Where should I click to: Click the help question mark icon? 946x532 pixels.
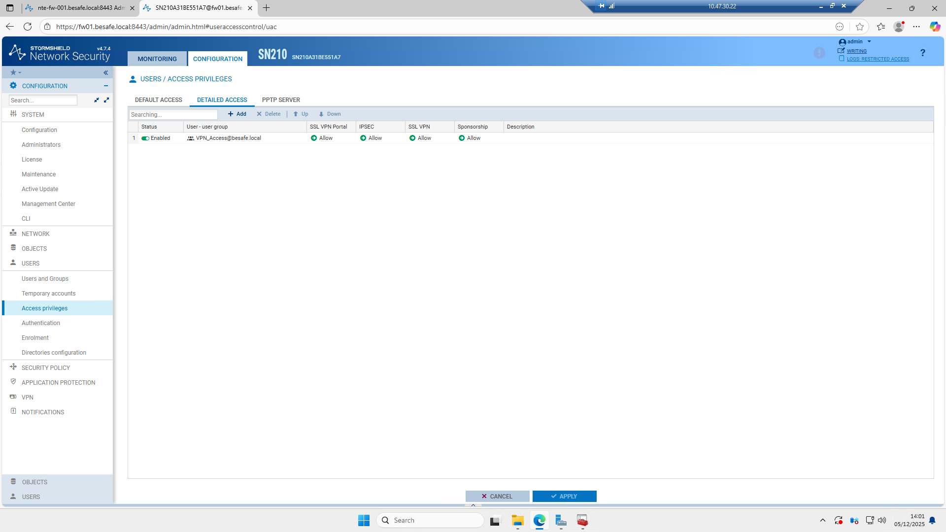tap(922, 53)
